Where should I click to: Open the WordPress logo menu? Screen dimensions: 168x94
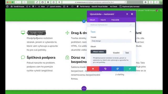(x=7, y=7)
